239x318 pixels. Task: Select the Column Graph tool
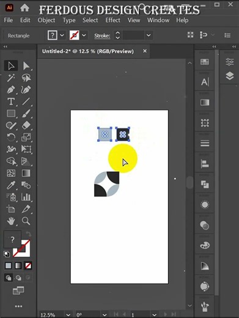pos(26,197)
